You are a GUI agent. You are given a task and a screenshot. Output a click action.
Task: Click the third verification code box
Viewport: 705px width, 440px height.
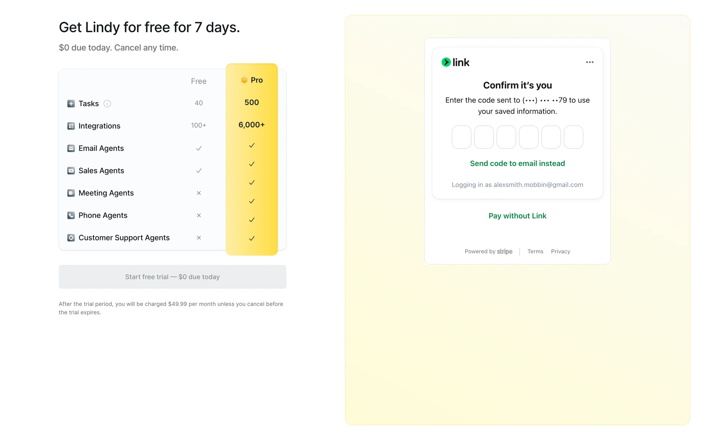(506, 137)
